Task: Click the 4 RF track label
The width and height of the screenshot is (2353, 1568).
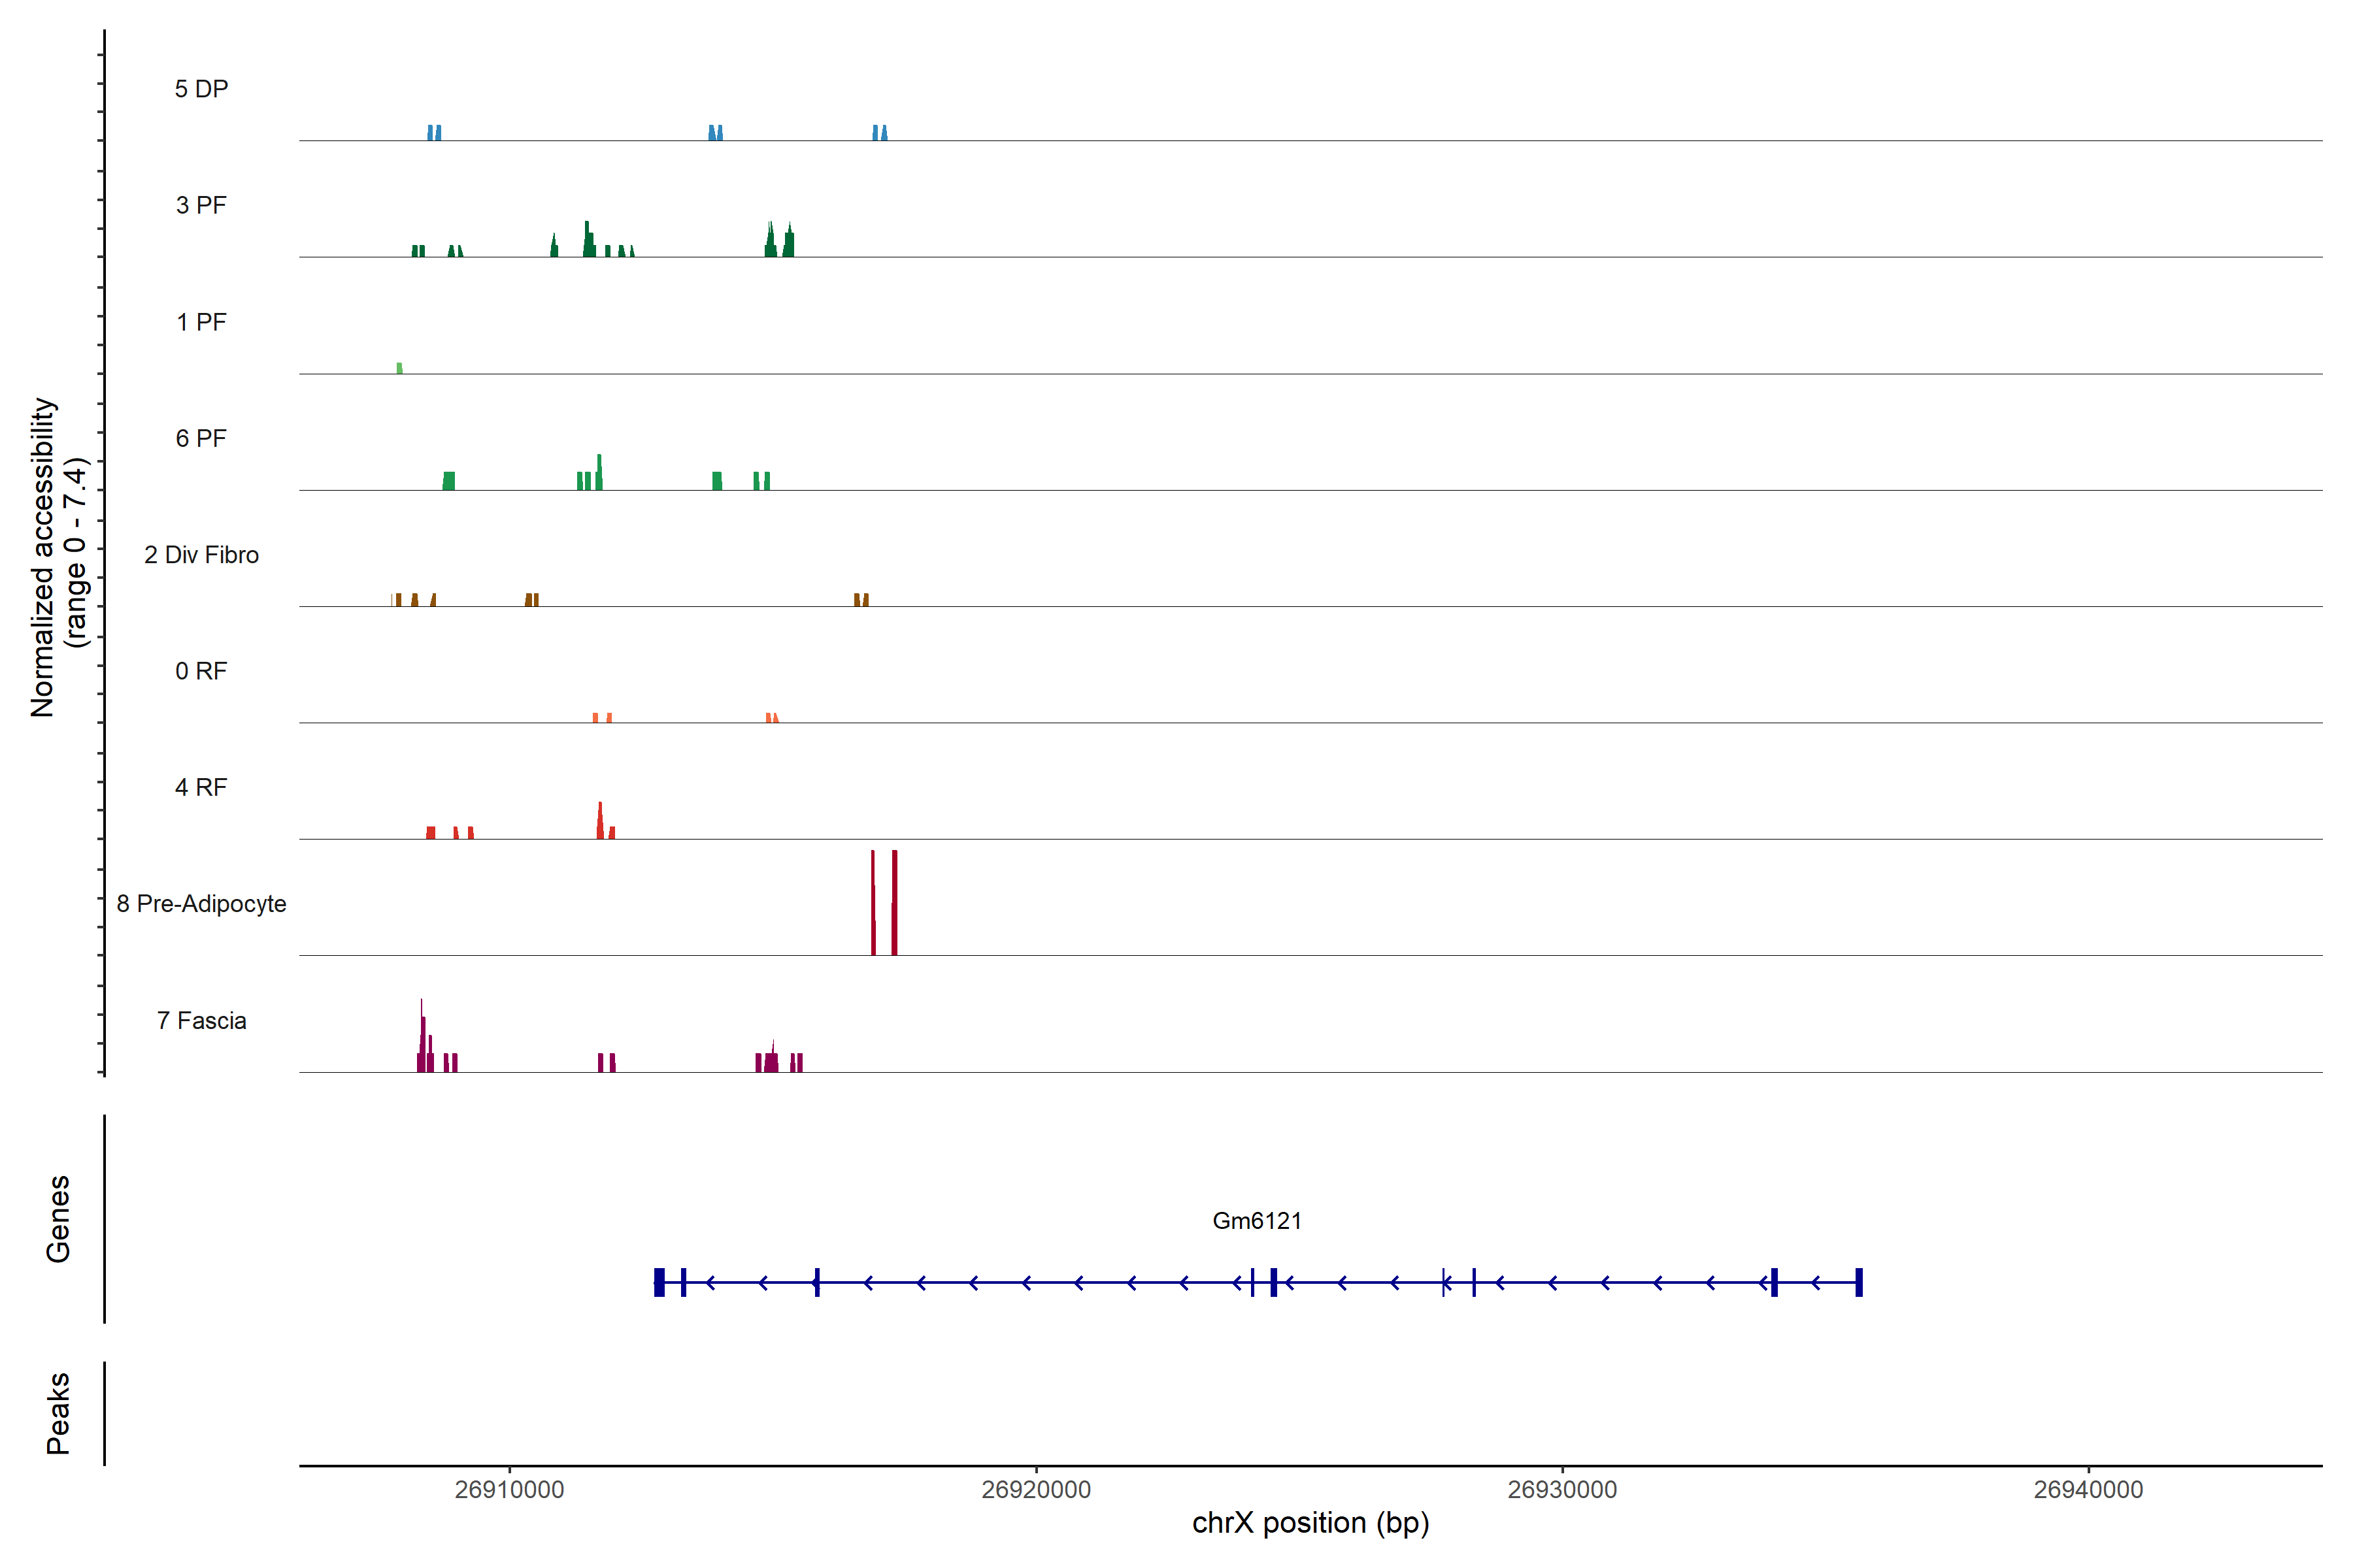Action: click(201, 787)
